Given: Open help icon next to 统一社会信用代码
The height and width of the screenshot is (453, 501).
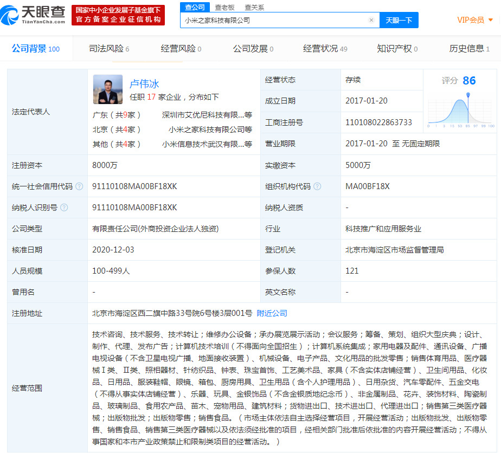Looking at the screenshot, I should (79, 186).
